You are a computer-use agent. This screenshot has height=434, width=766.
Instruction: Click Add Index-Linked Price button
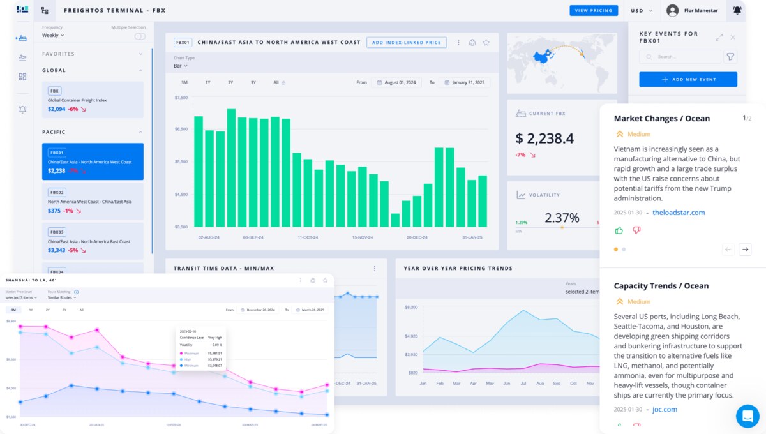(x=407, y=43)
